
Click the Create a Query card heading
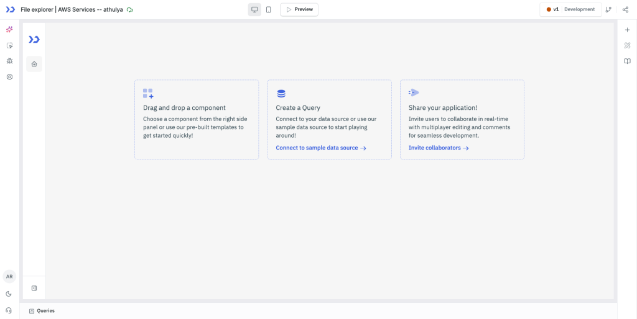point(298,108)
